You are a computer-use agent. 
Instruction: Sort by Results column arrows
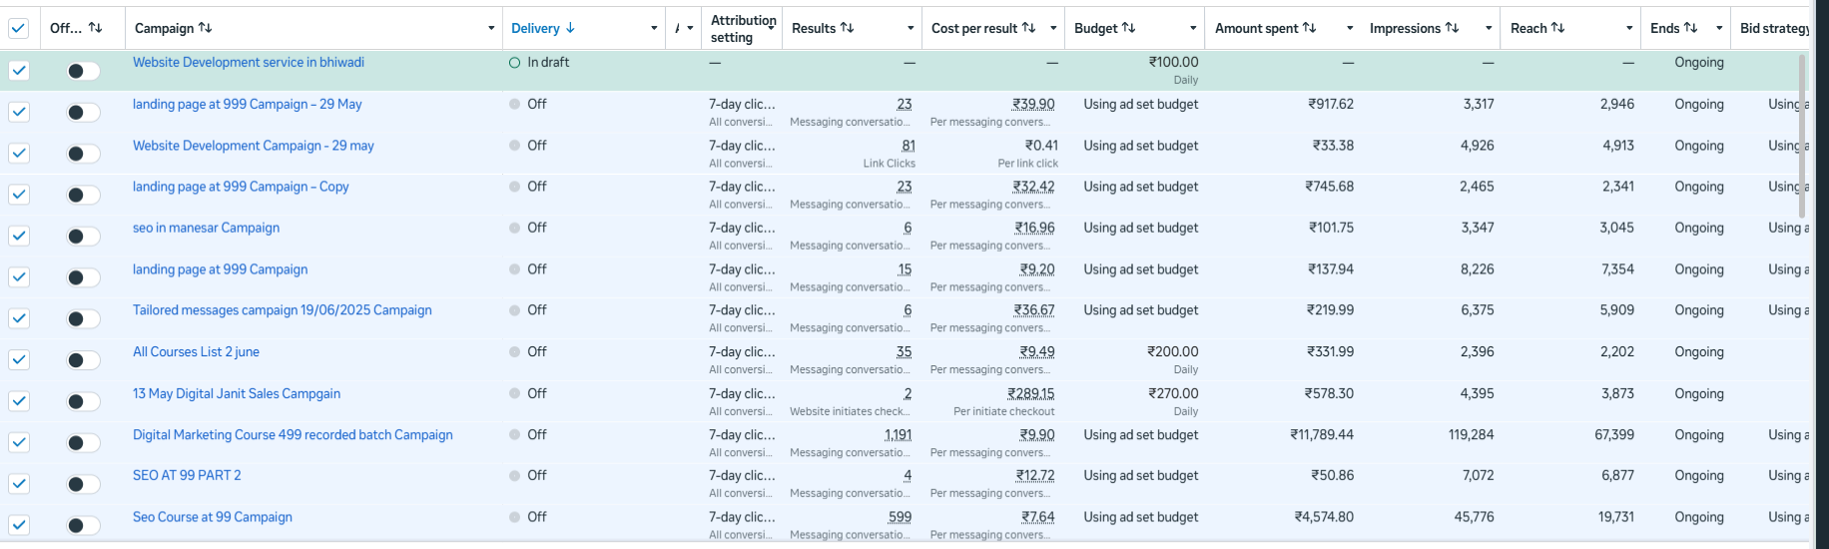click(847, 28)
